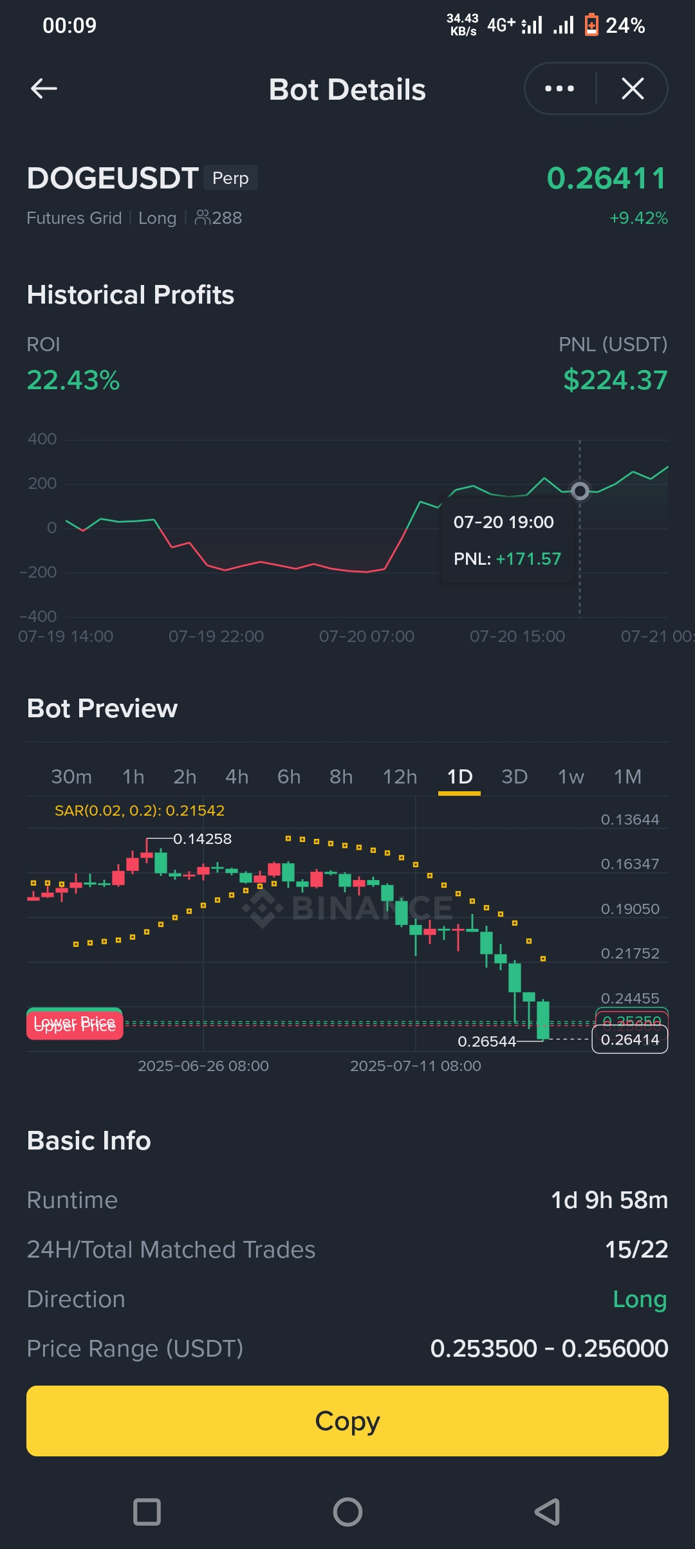The image size is (695, 1549).
Task: Tap the Perp badge
Action: pyautogui.click(x=230, y=178)
